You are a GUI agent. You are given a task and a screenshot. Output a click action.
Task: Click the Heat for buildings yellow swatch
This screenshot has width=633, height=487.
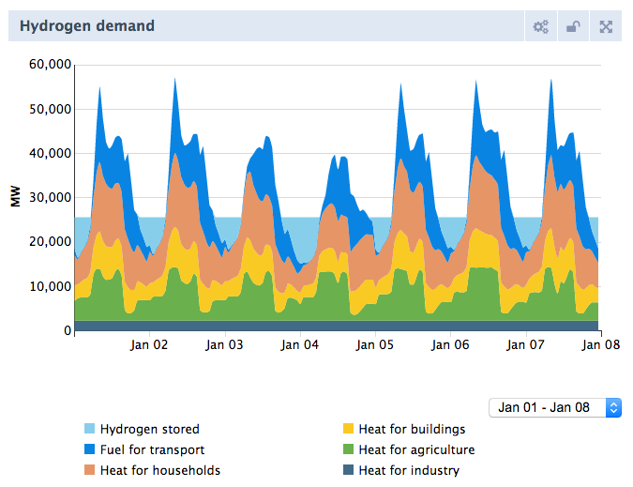pyautogui.click(x=348, y=429)
